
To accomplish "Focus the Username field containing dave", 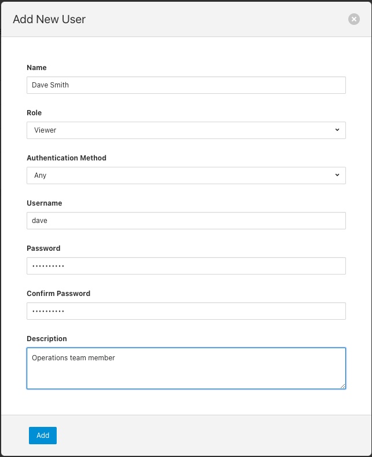I will 186,221.
